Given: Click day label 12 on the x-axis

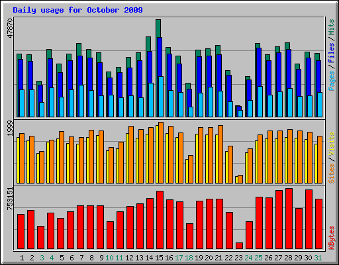Looking at the screenshot, I should 129,258.
